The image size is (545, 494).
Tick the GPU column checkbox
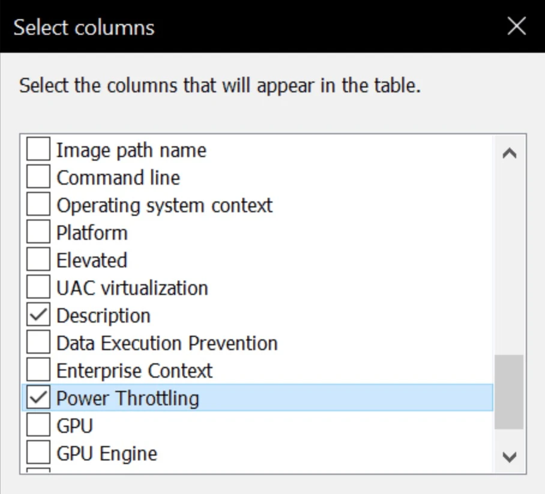(x=38, y=426)
